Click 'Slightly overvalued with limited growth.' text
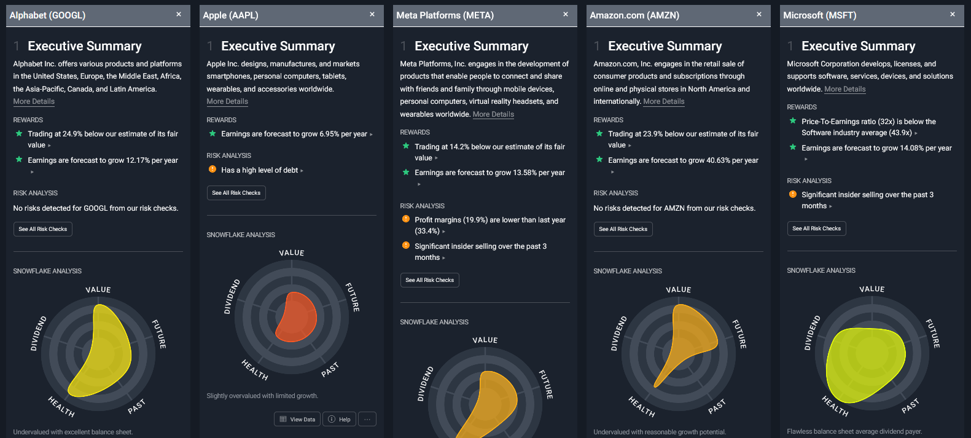This screenshot has width=971, height=438. point(262,396)
